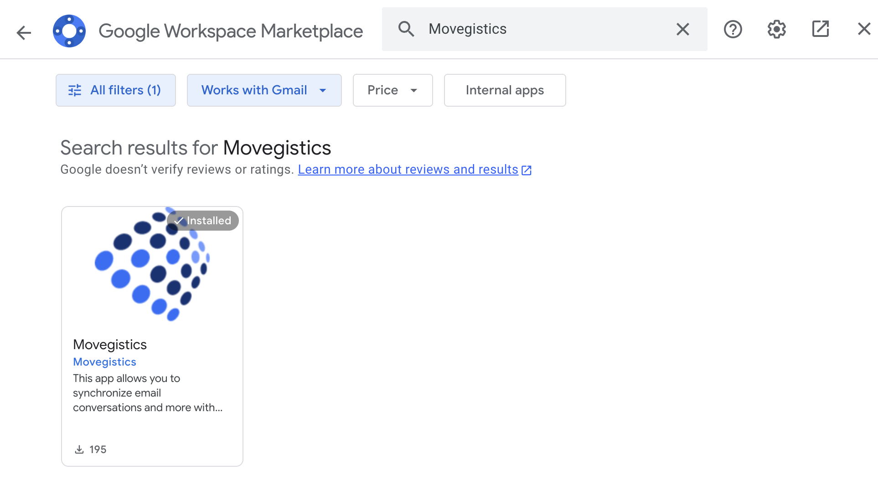This screenshot has width=878, height=495.
Task: Open Learn more about reviews link
Action: (x=408, y=170)
